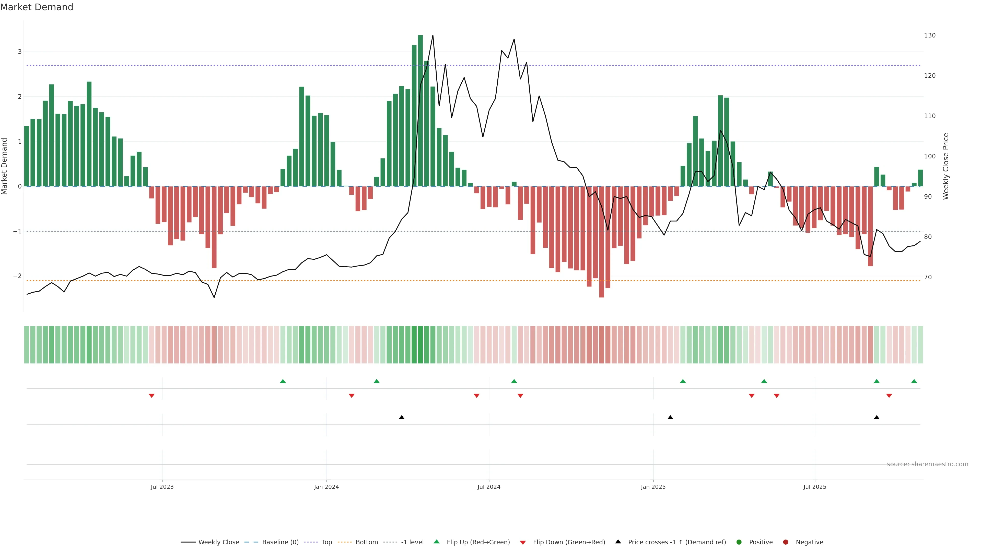Click the green flip-up marker just after Jul 2024
Image resolution: width=981 pixels, height=551 pixels.
click(x=514, y=381)
